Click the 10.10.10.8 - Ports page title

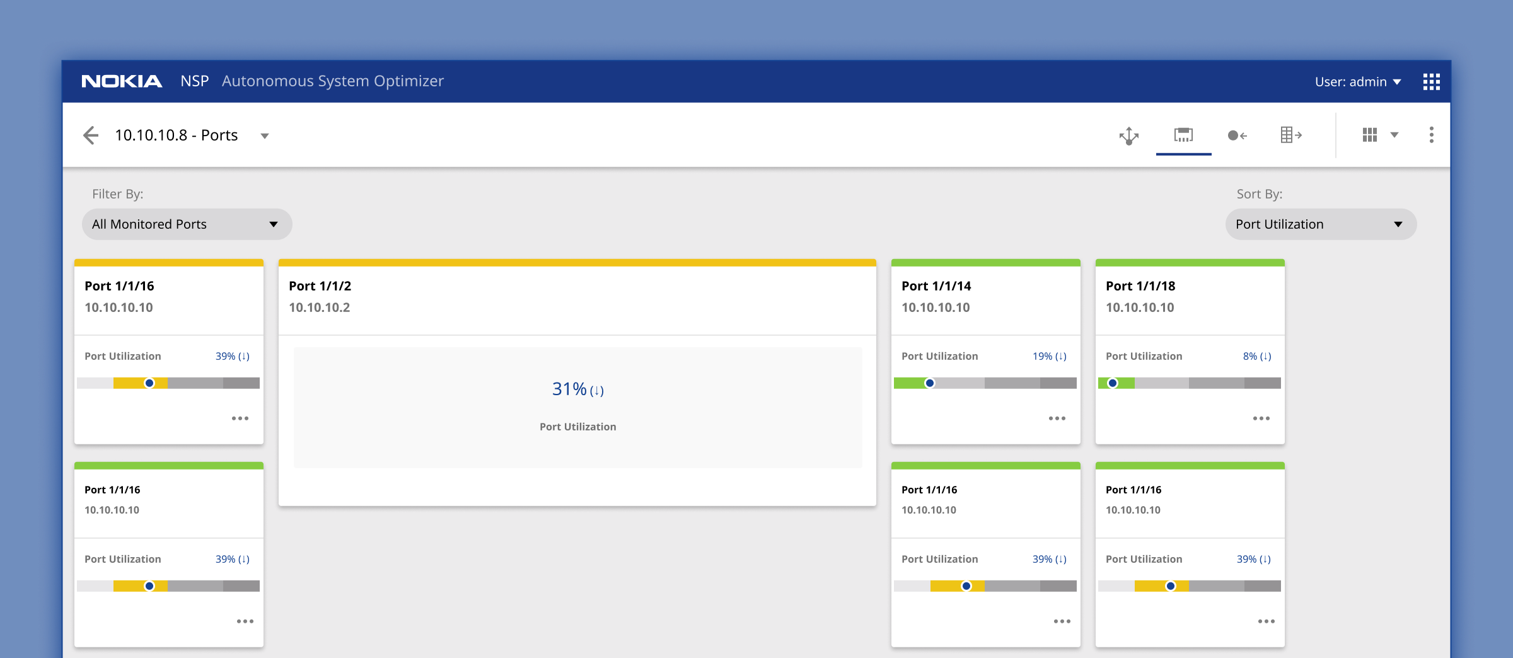coord(177,136)
